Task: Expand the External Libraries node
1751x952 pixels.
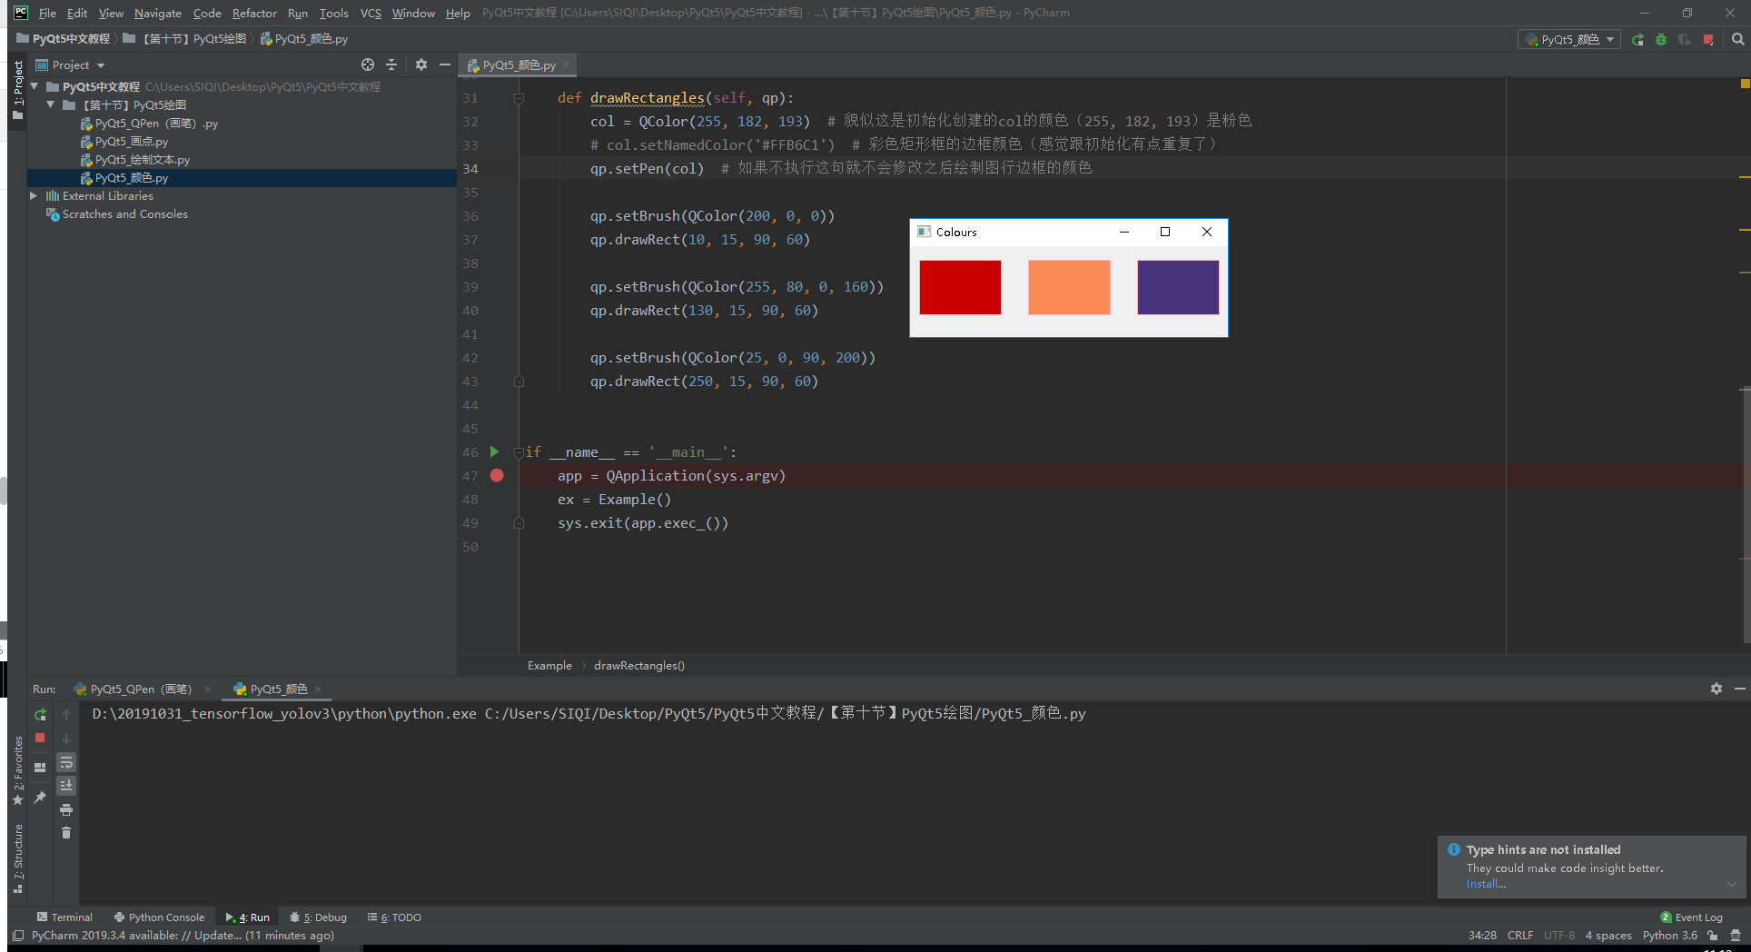Action: pyautogui.click(x=34, y=195)
